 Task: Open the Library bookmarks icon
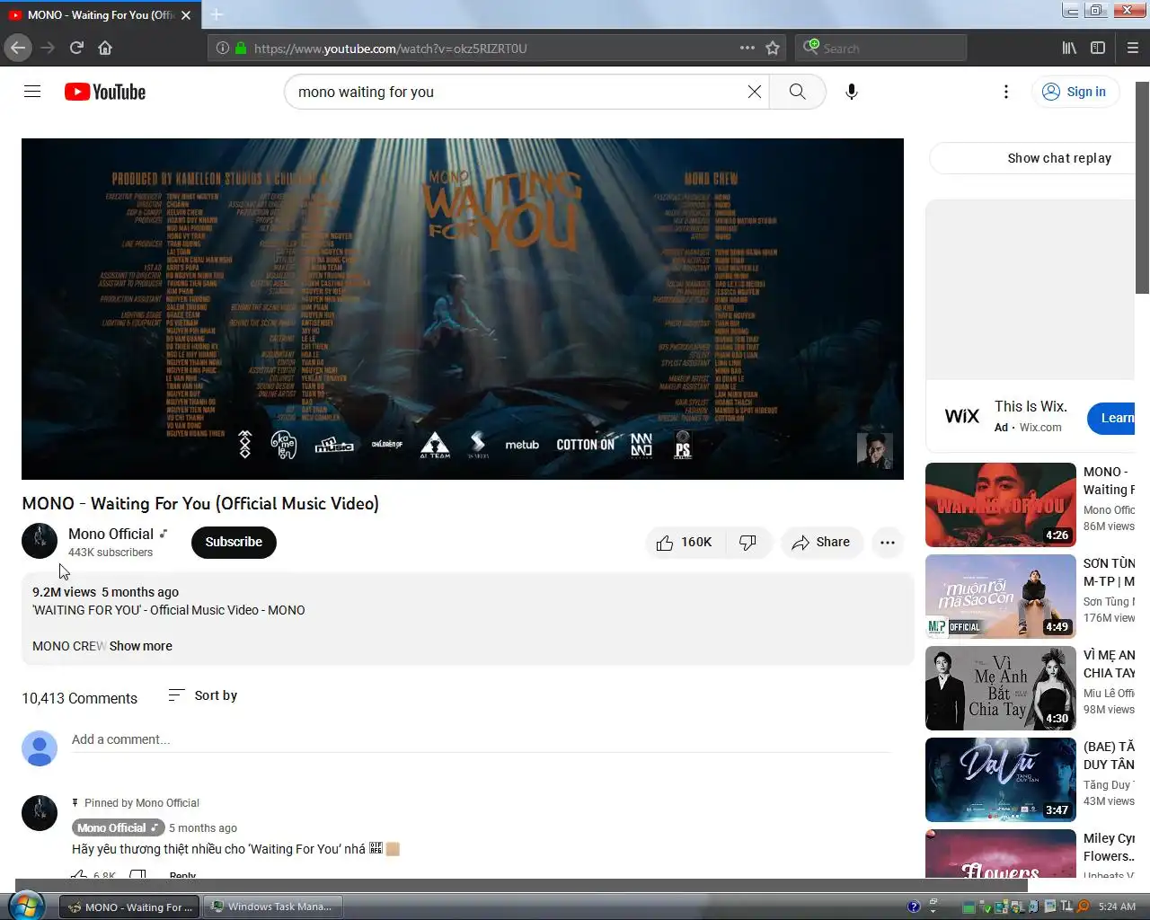point(1069,48)
